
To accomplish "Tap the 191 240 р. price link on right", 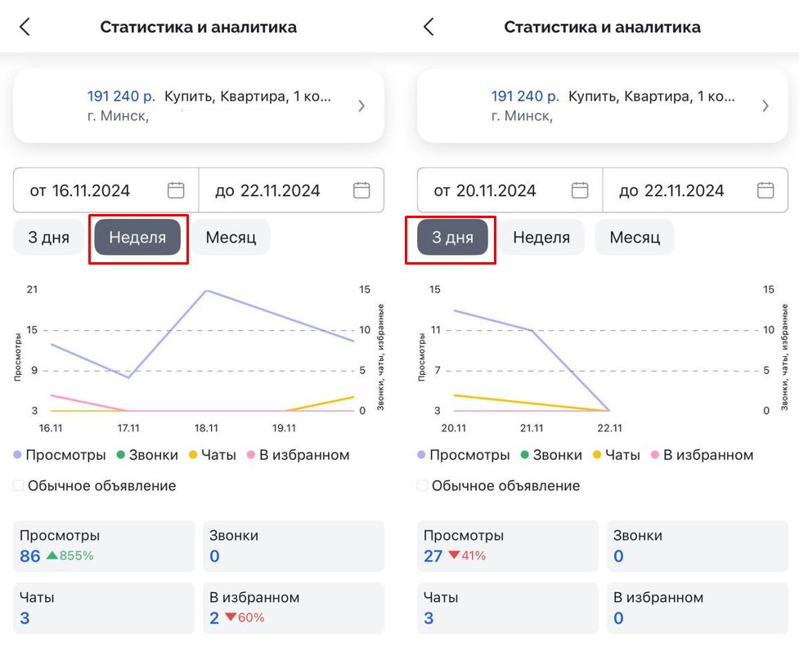I will click(x=525, y=96).
